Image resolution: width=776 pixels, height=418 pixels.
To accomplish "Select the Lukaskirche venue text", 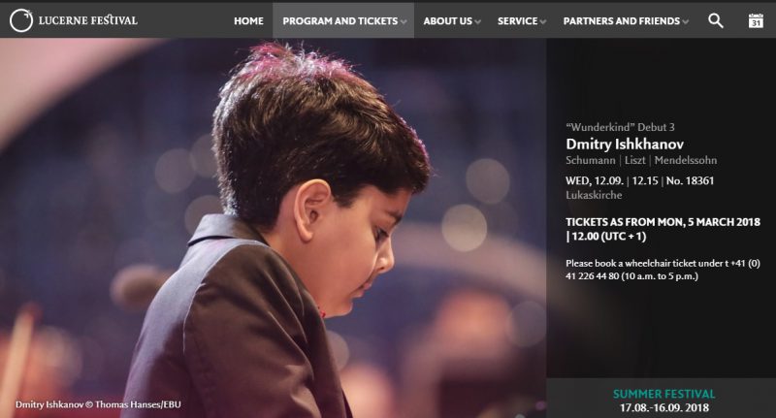I will 594,195.
